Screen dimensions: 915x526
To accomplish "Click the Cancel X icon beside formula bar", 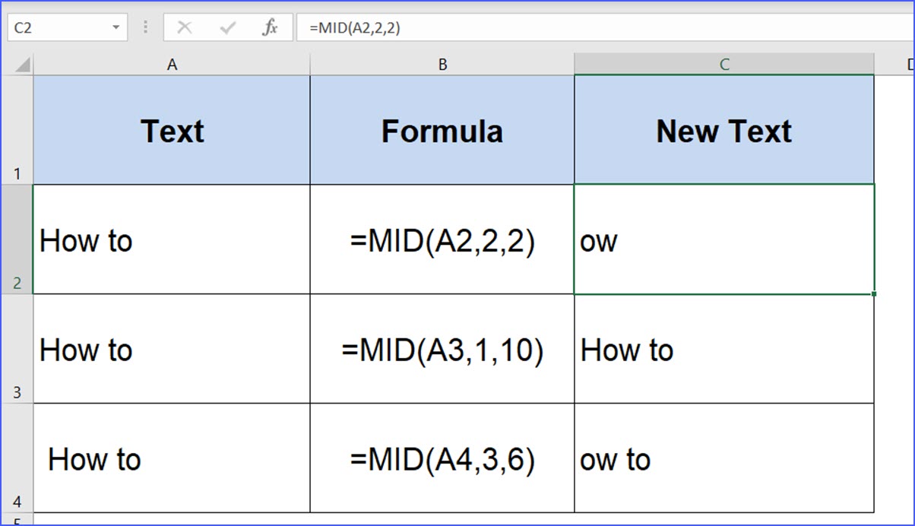I will (x=184, y=27).
